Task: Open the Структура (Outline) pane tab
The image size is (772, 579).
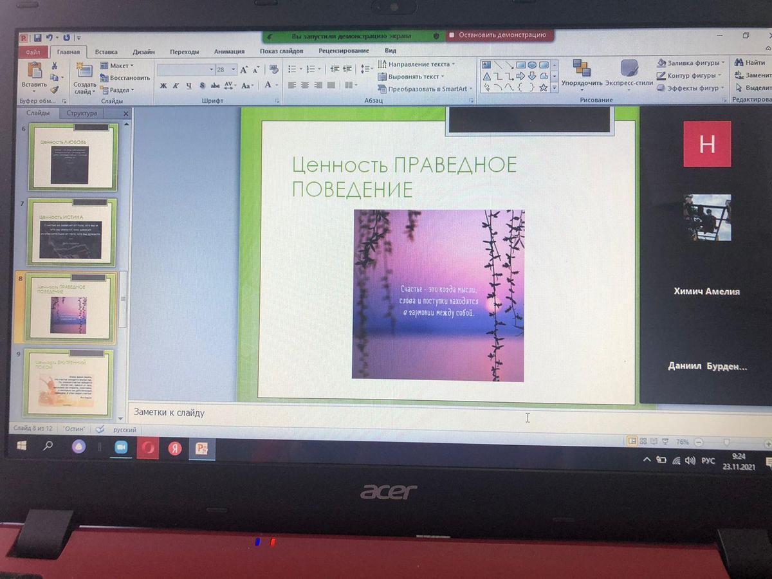Action: coord(82,113)
